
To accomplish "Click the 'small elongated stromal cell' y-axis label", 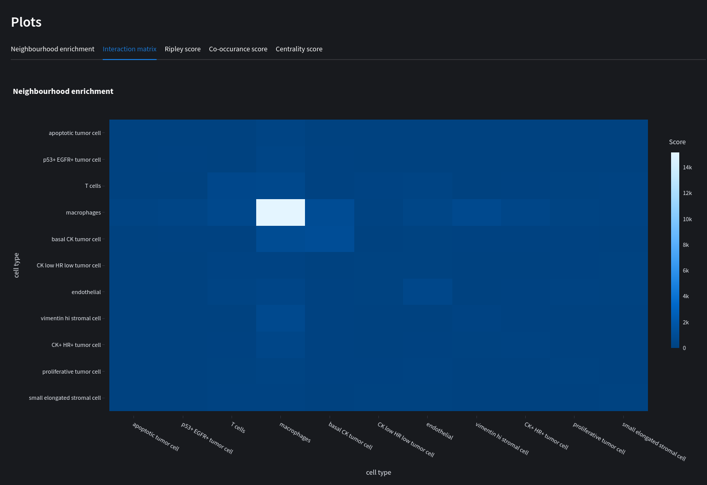I will 65,398.
